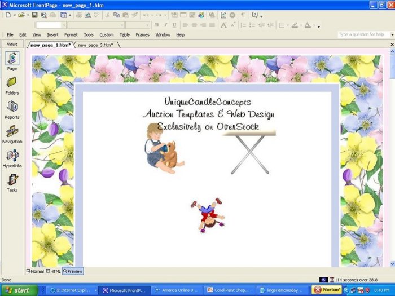Click the Undo arrow icon
The height and width of the screenshot is (296, 395).
[146, 15]
